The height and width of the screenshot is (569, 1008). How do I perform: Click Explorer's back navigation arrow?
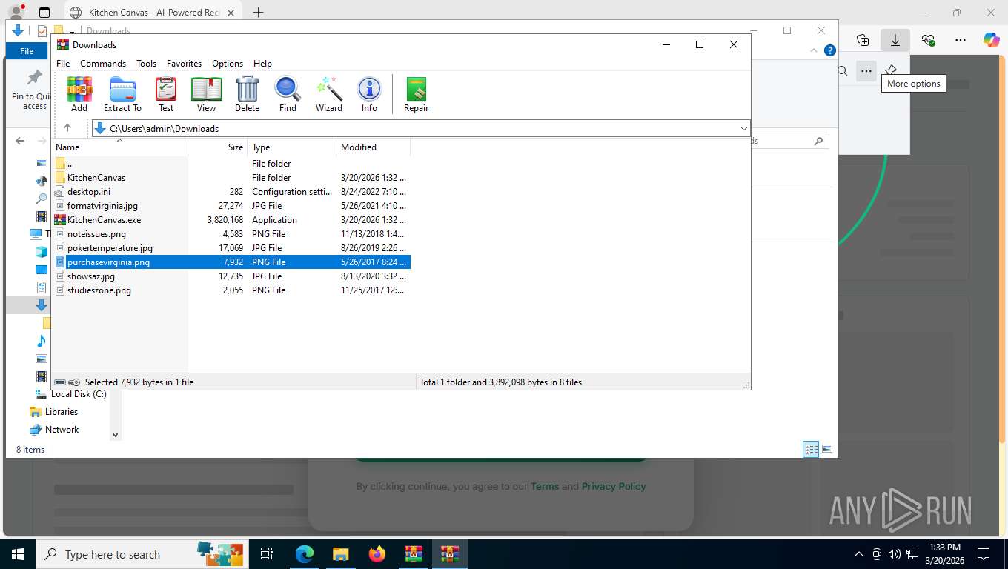coord(20,141)
